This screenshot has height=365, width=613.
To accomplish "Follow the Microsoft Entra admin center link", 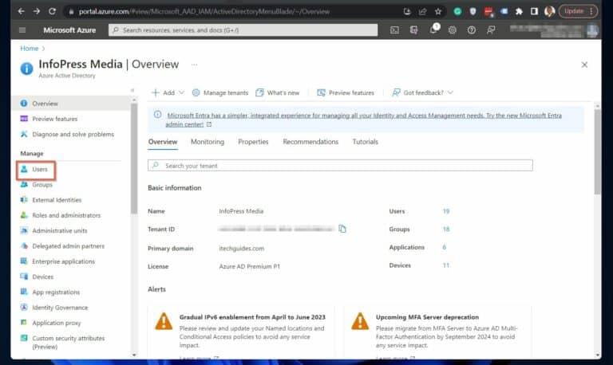I will 364,120.
